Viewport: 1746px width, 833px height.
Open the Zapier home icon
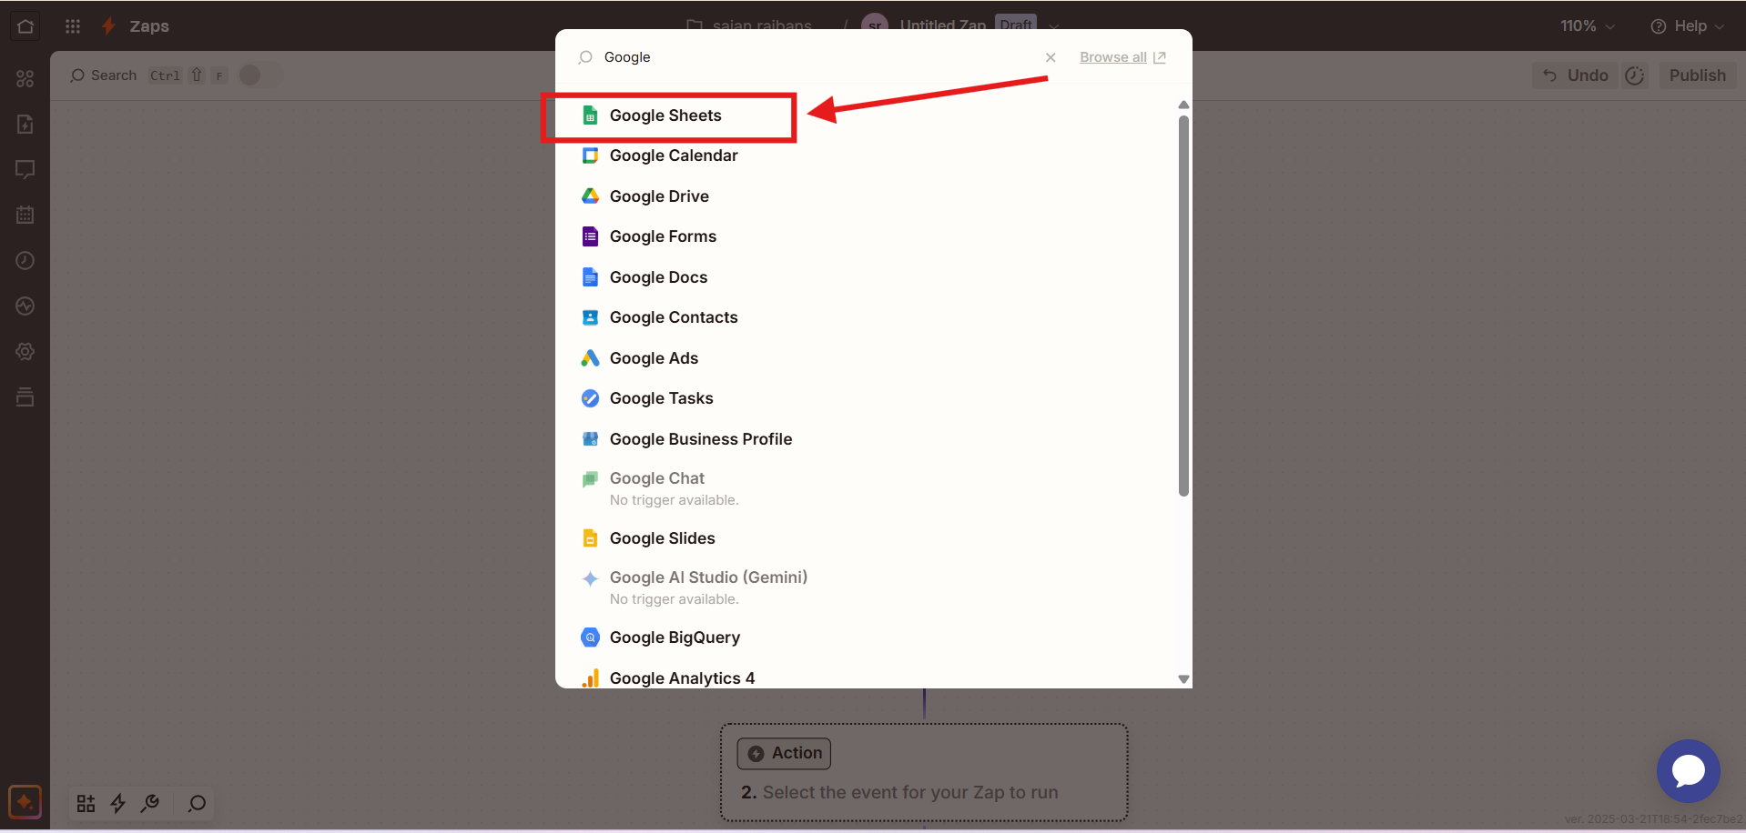click(25, 26)
